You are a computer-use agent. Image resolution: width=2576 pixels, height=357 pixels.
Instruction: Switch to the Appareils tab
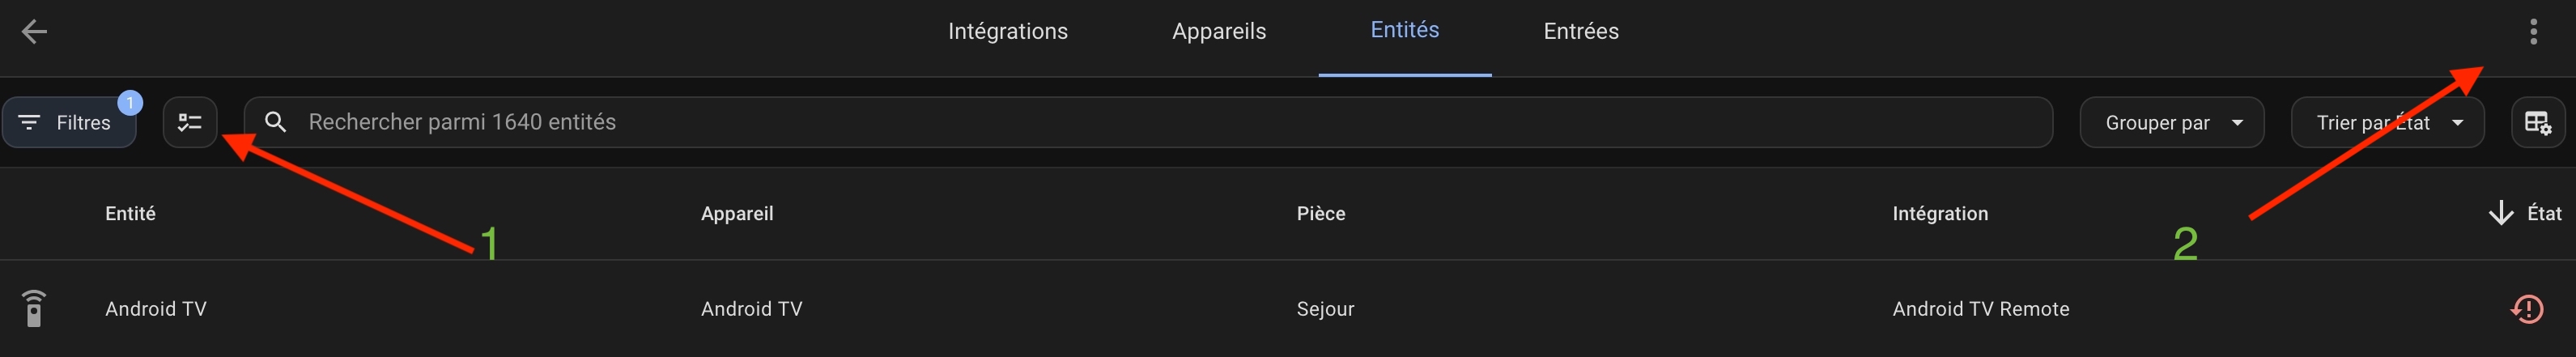click(x=1218, y=31)
